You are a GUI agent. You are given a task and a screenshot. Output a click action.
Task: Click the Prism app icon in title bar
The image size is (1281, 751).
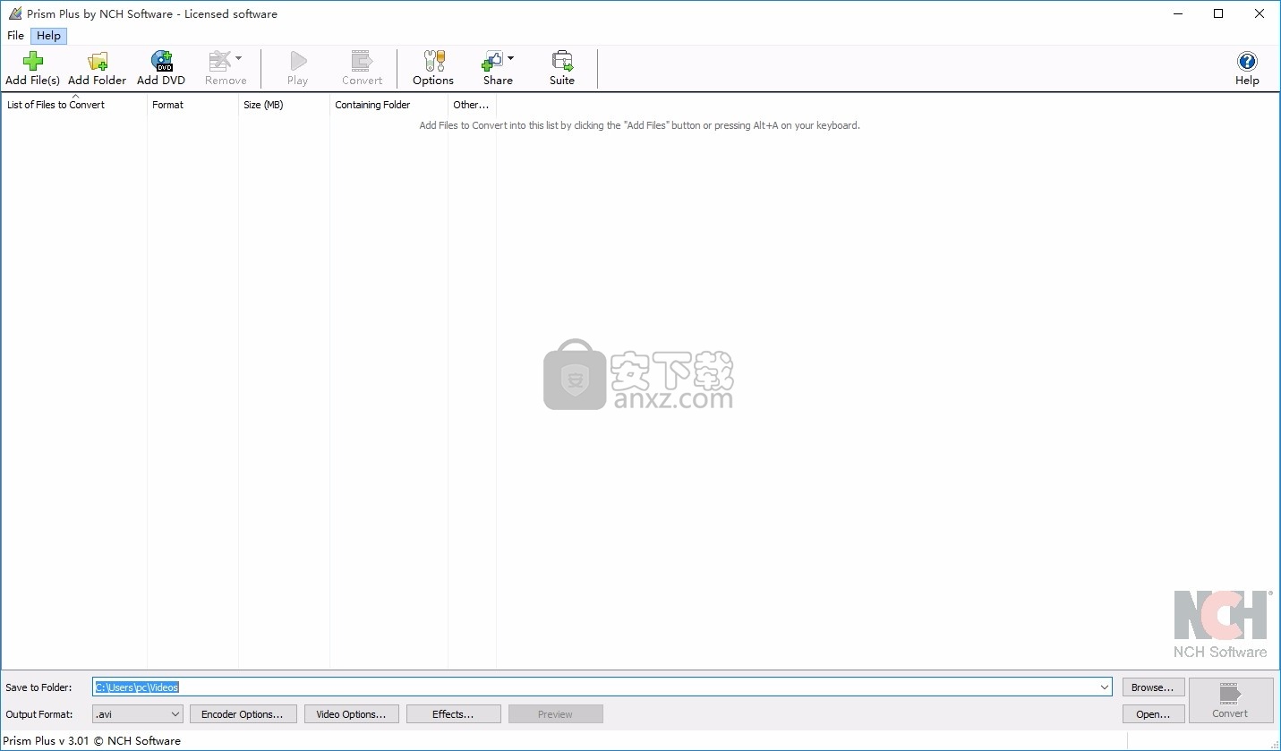(14, 13)
